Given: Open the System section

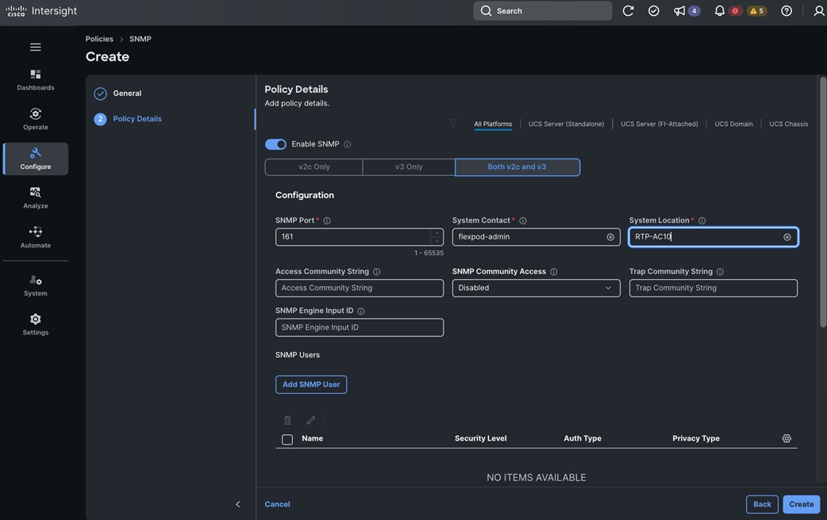Looking at the screenshot, I should (36, 285).
